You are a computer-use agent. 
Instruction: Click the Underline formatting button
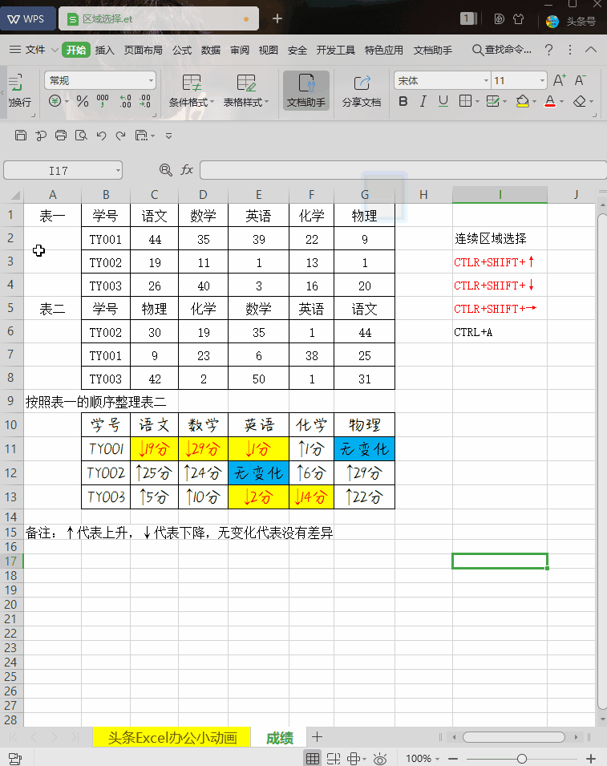443,101
